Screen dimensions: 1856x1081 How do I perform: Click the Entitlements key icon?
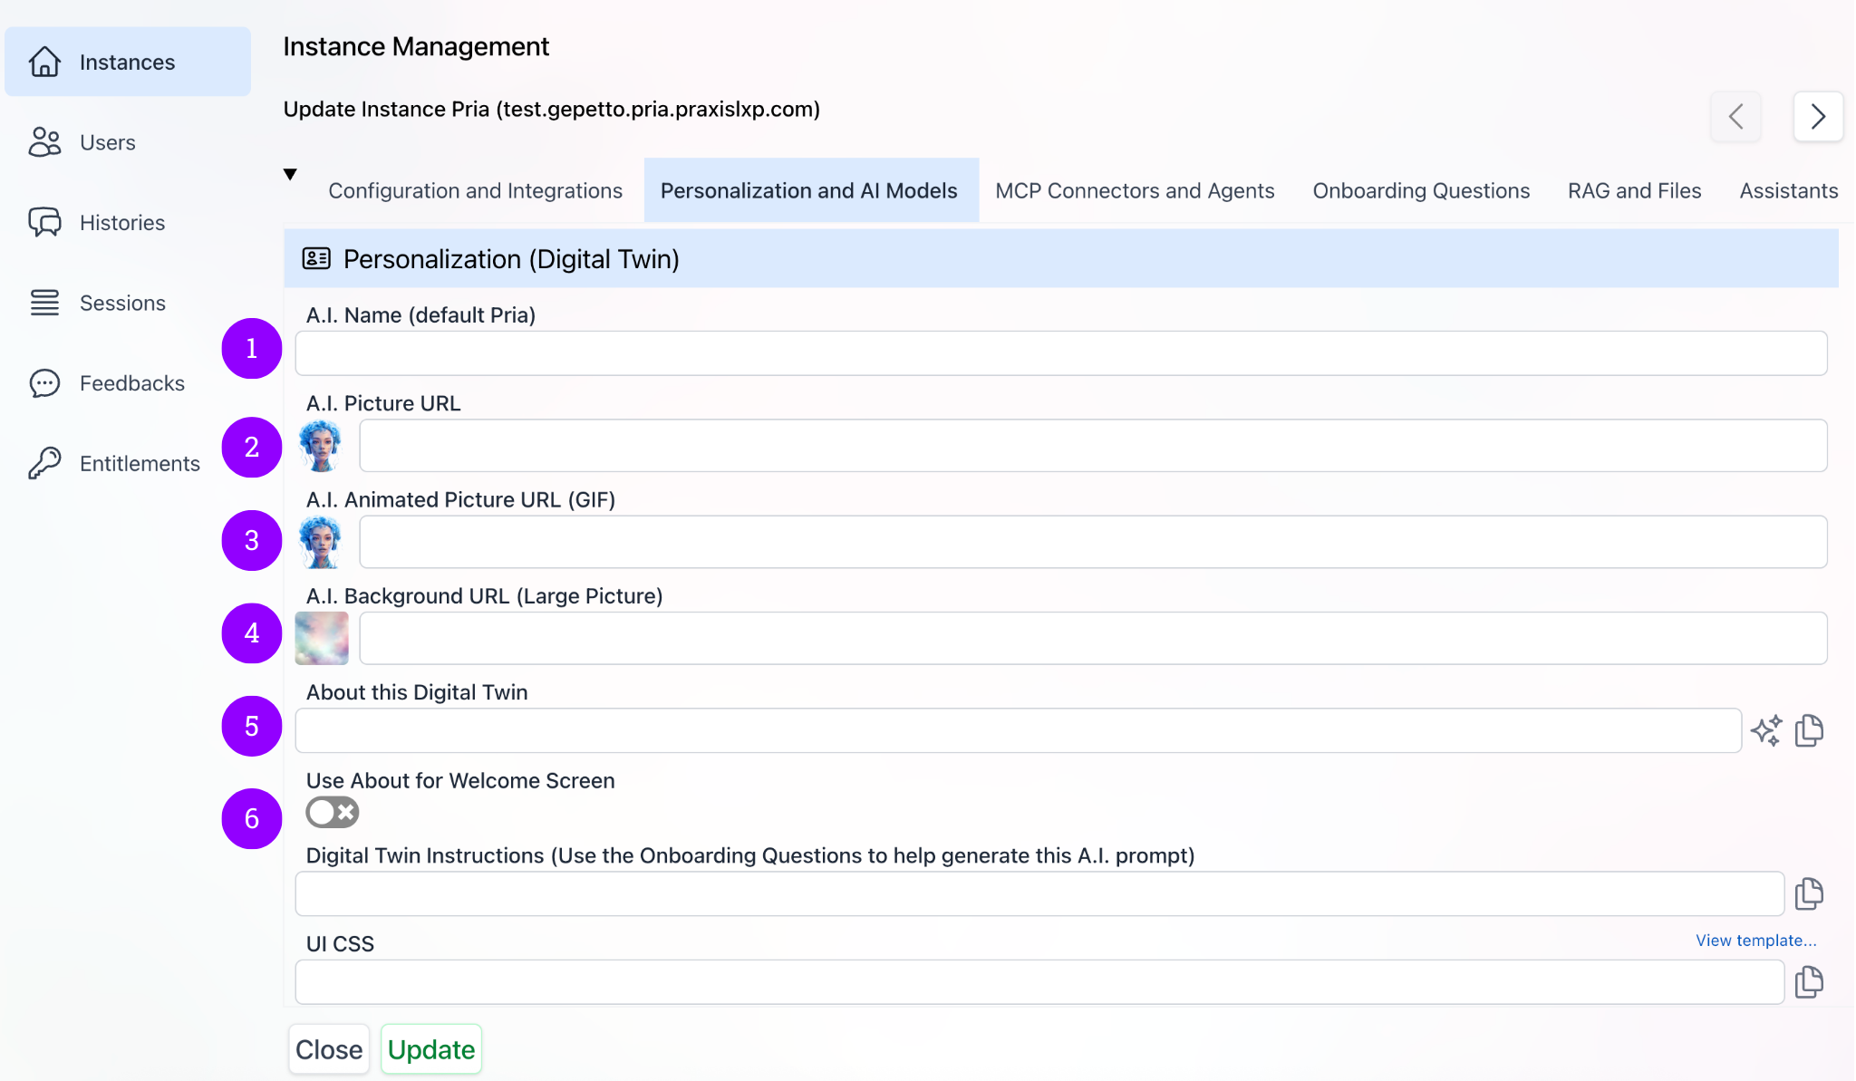click(44, 463)
